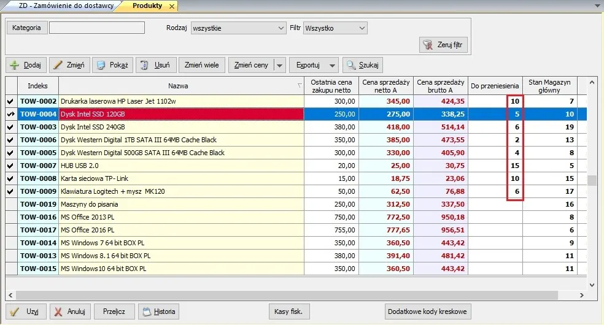The image size is (604, 325).
Task: Uncheck the TOW-0004 row checkmark
Action: pos(10,114)
